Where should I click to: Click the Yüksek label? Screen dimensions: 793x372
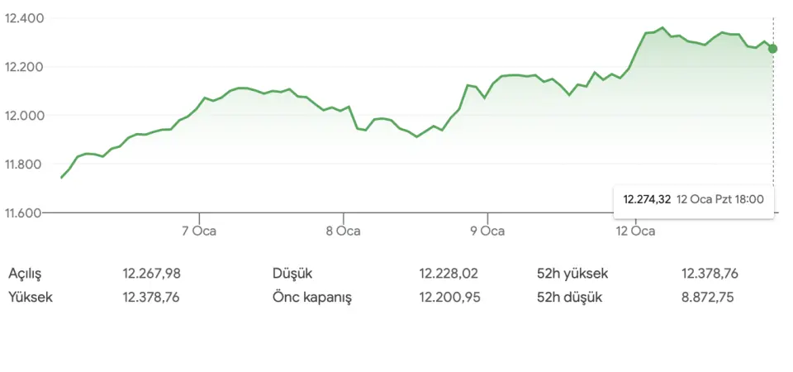31,298
